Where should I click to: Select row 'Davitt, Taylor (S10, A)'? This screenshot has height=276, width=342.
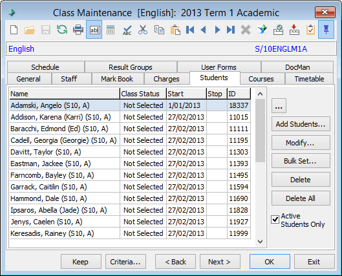tap(130, 152)
